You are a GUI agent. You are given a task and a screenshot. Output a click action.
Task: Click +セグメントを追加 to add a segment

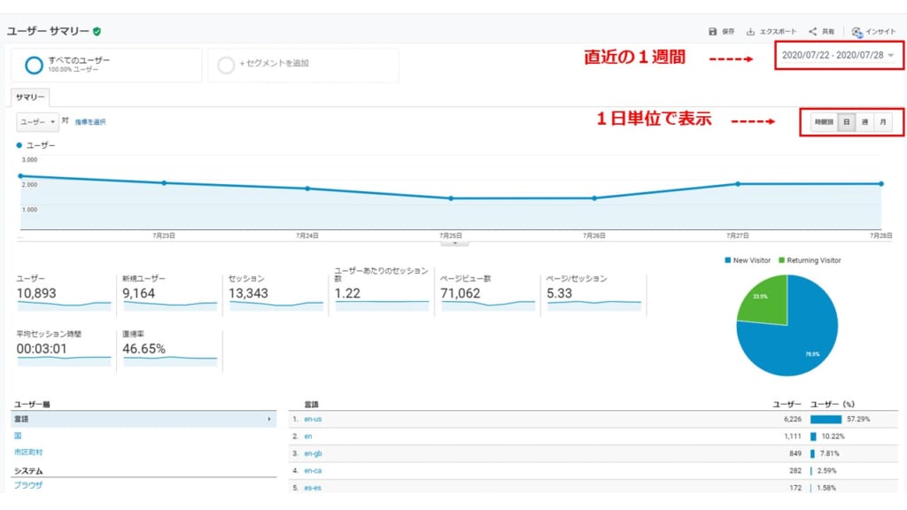(275, 63)
